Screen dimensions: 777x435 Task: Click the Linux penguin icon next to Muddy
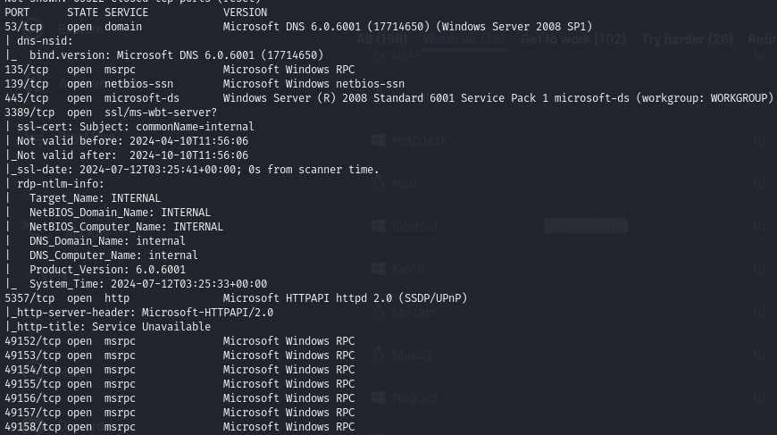click(x=378, y=354)
